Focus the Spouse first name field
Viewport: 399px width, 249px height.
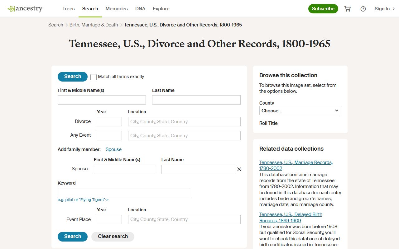tap(124, 169)
